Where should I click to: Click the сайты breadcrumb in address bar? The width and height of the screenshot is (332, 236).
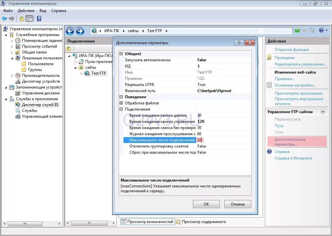tap(133, 31)
